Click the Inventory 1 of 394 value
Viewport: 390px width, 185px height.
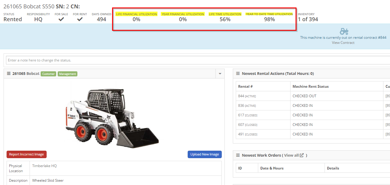coord(308,19)
